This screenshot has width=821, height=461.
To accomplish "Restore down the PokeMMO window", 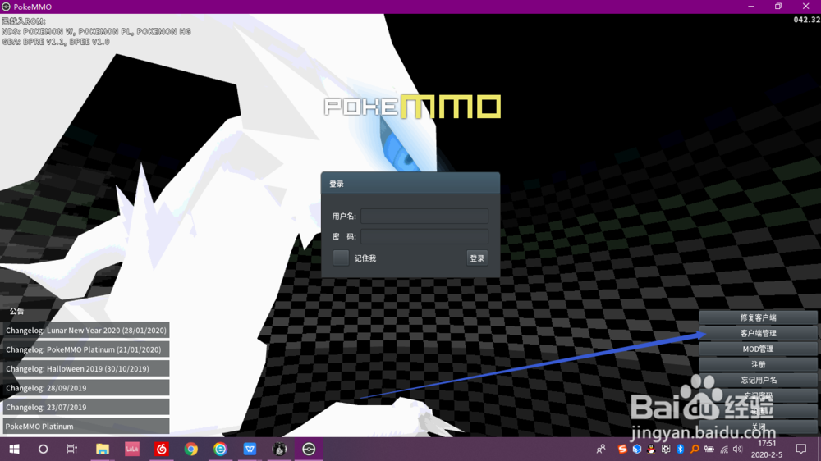I will pos(778,7).
